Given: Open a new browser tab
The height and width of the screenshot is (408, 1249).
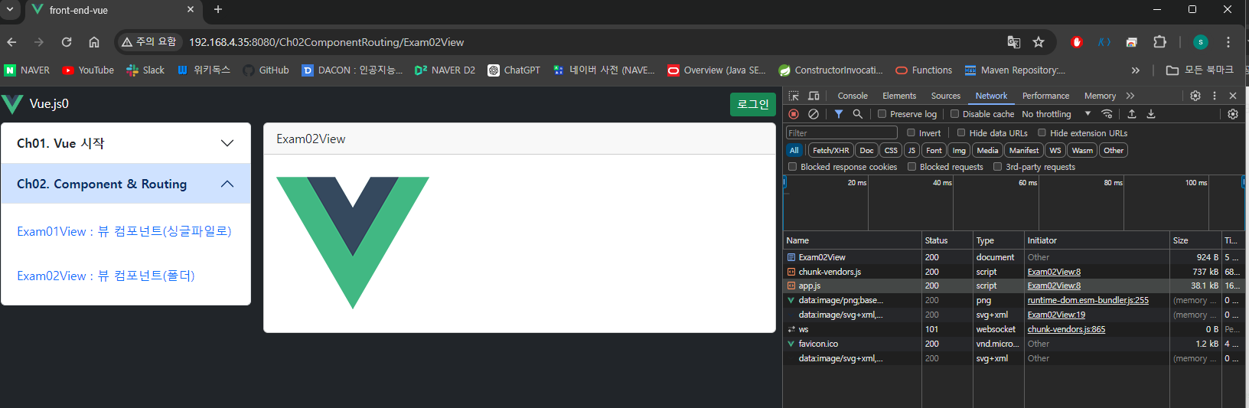Looking at the screenshot, I should click(218, 9).
